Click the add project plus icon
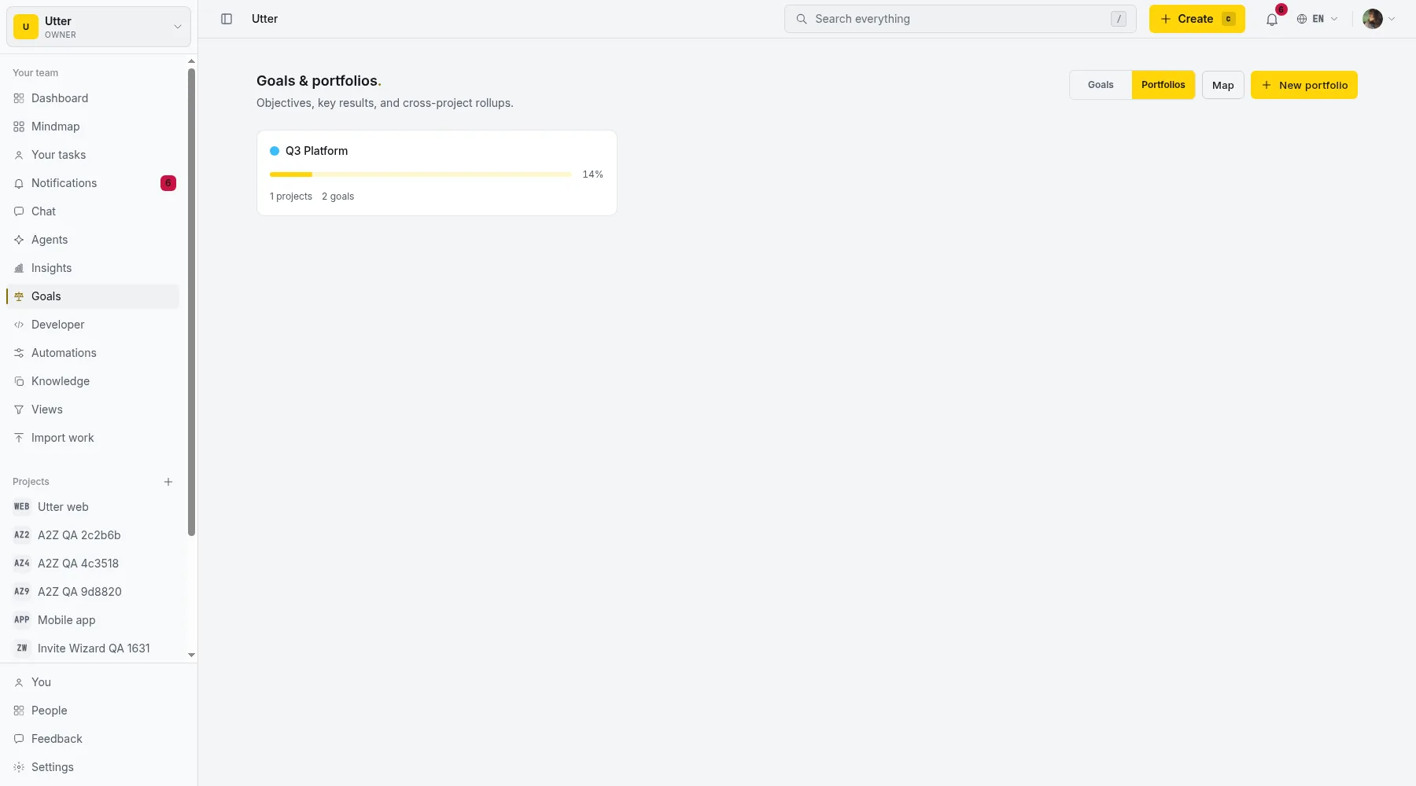1416x786 pixels. (x=168, y=482)
